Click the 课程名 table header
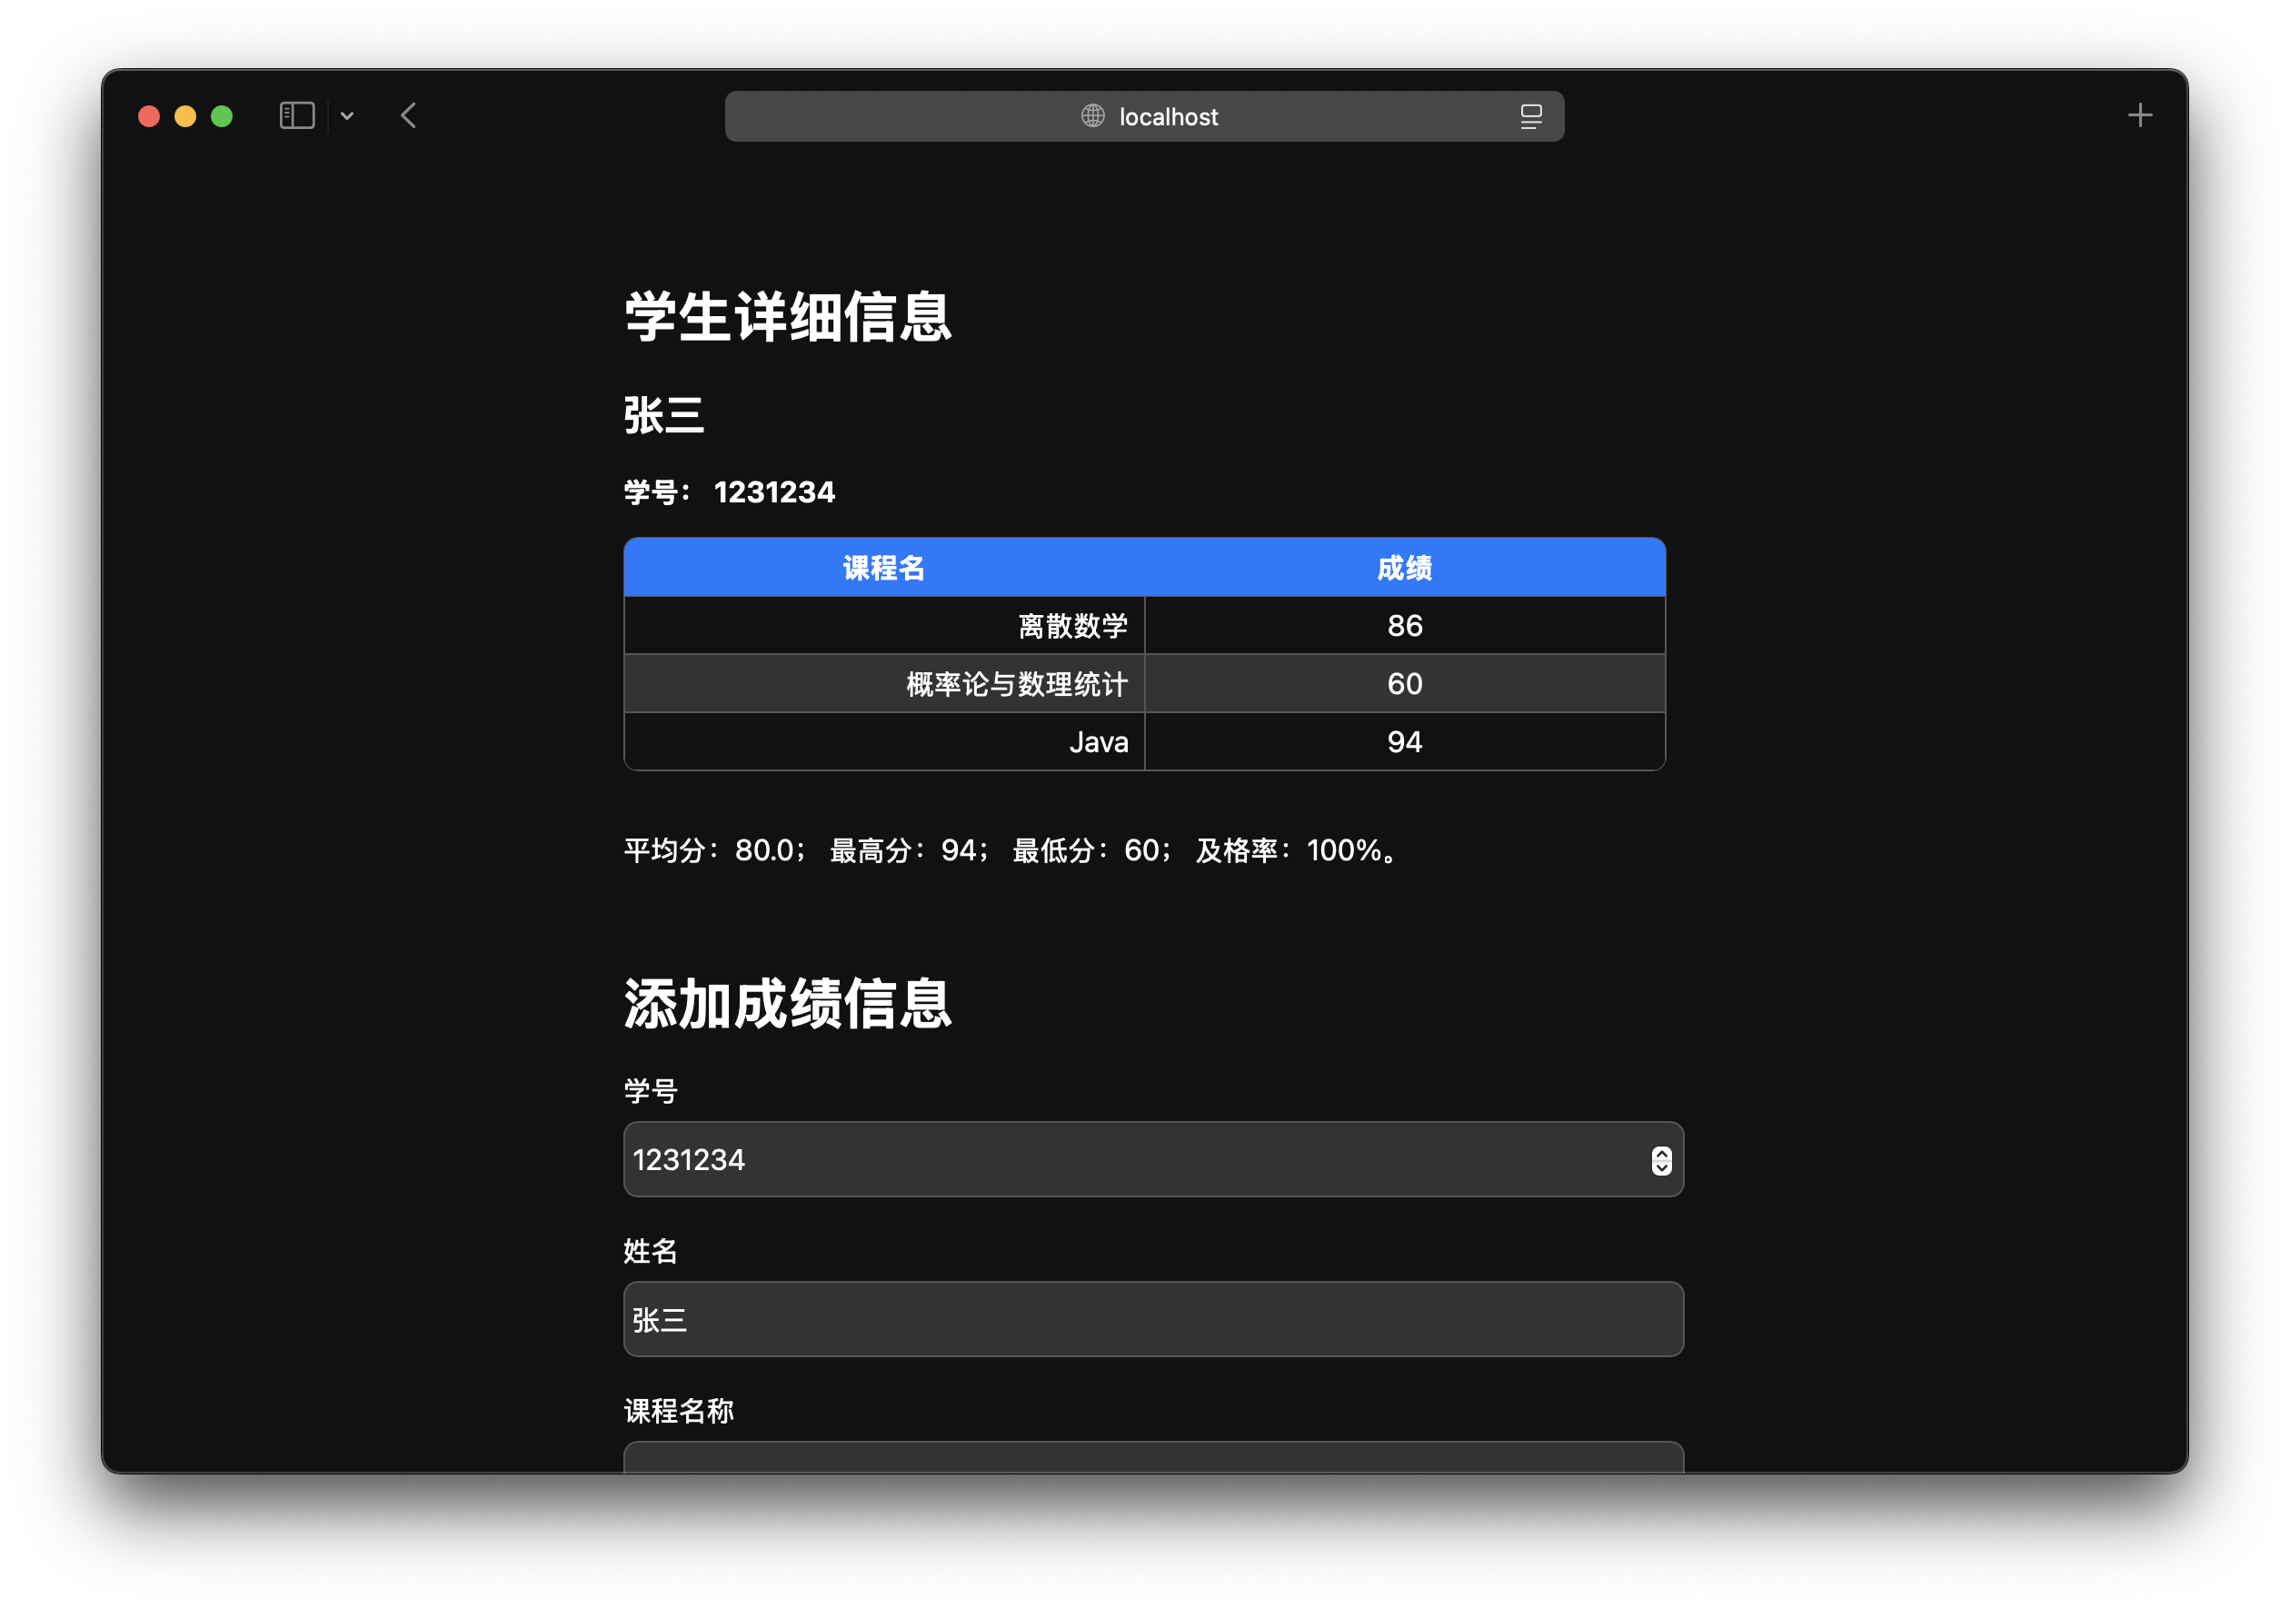This screenshot has width=2290, height=1608. (x=883, y=567)
